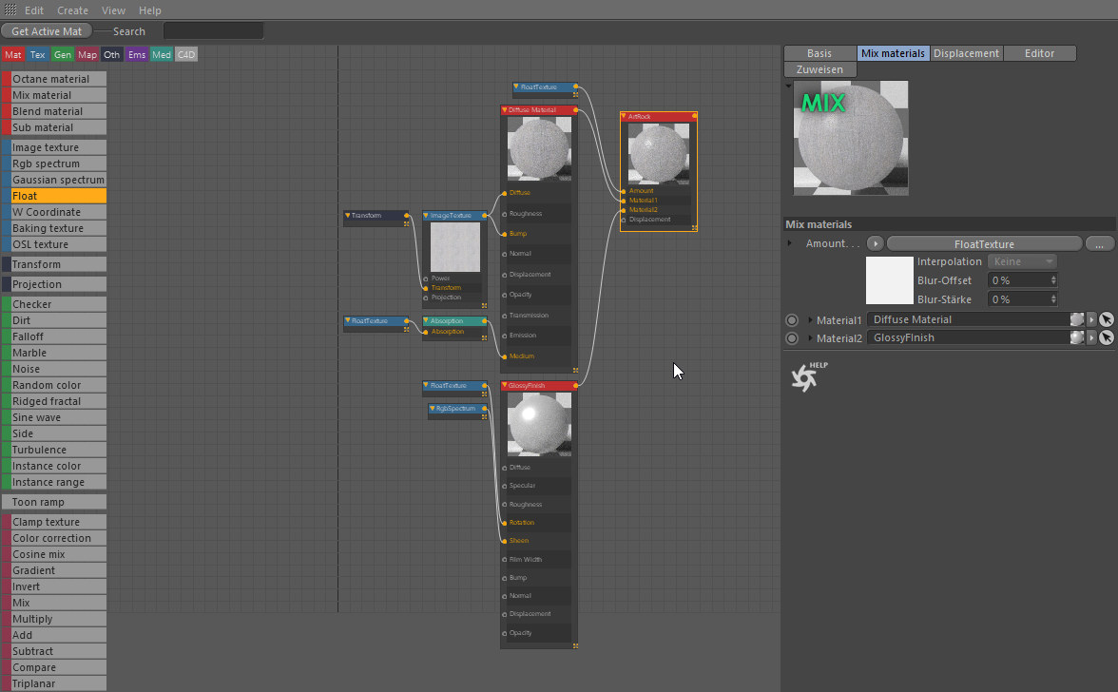Click the Get Active Mat button
The image size is (1118, 692).
tap(47, 31)
